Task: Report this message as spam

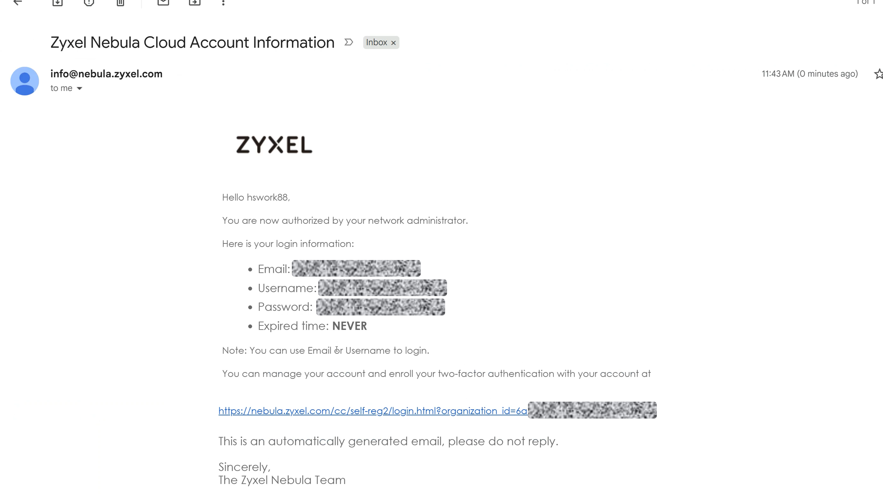Action: [x=89, y=2]
